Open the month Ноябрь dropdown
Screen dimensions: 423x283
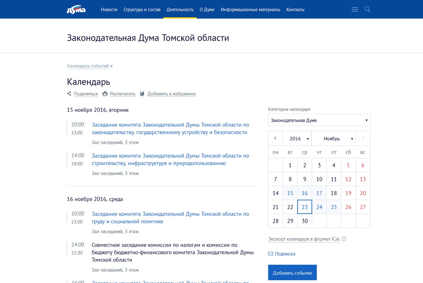tap(334, 138)
